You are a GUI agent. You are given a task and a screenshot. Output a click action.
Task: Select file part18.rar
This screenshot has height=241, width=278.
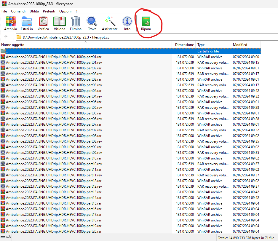[x=130, y=220]
